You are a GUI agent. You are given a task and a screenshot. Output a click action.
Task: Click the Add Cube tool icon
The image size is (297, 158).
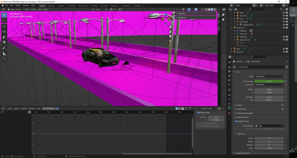pos(4,59)
